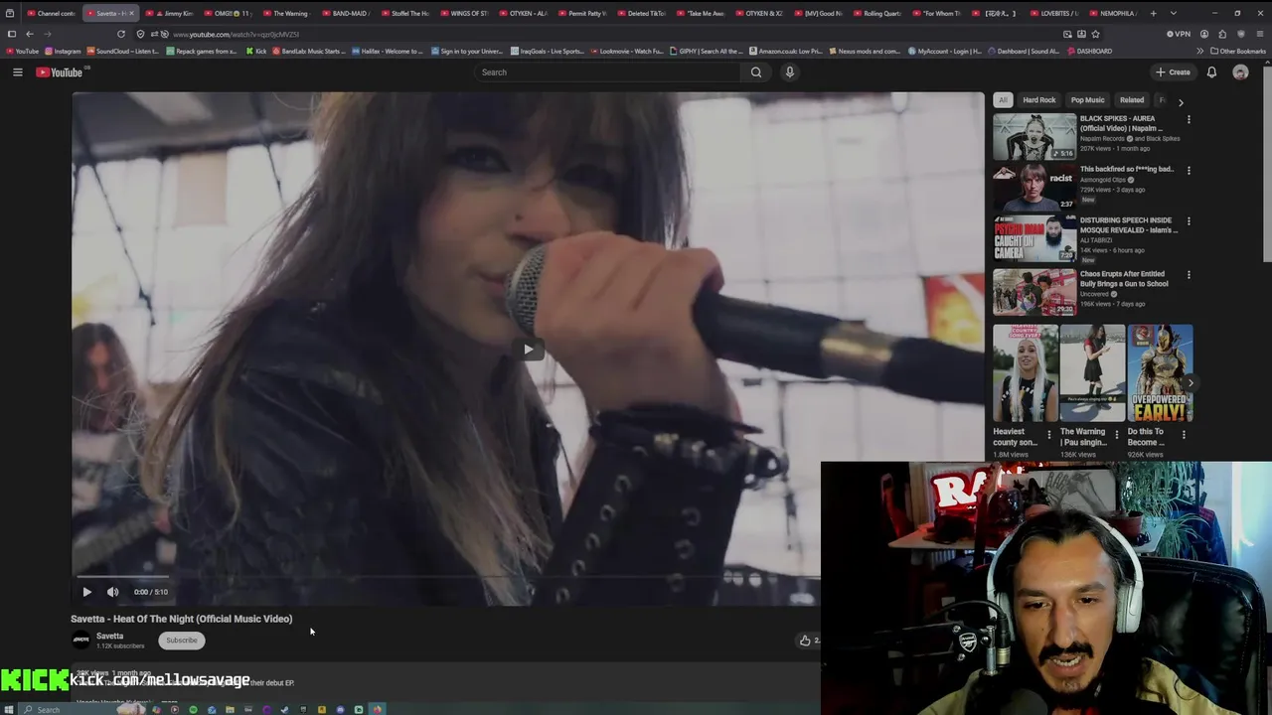Expand the Other Bookmarks folder
This screenshot has height=715, width=1272.
1238,51
